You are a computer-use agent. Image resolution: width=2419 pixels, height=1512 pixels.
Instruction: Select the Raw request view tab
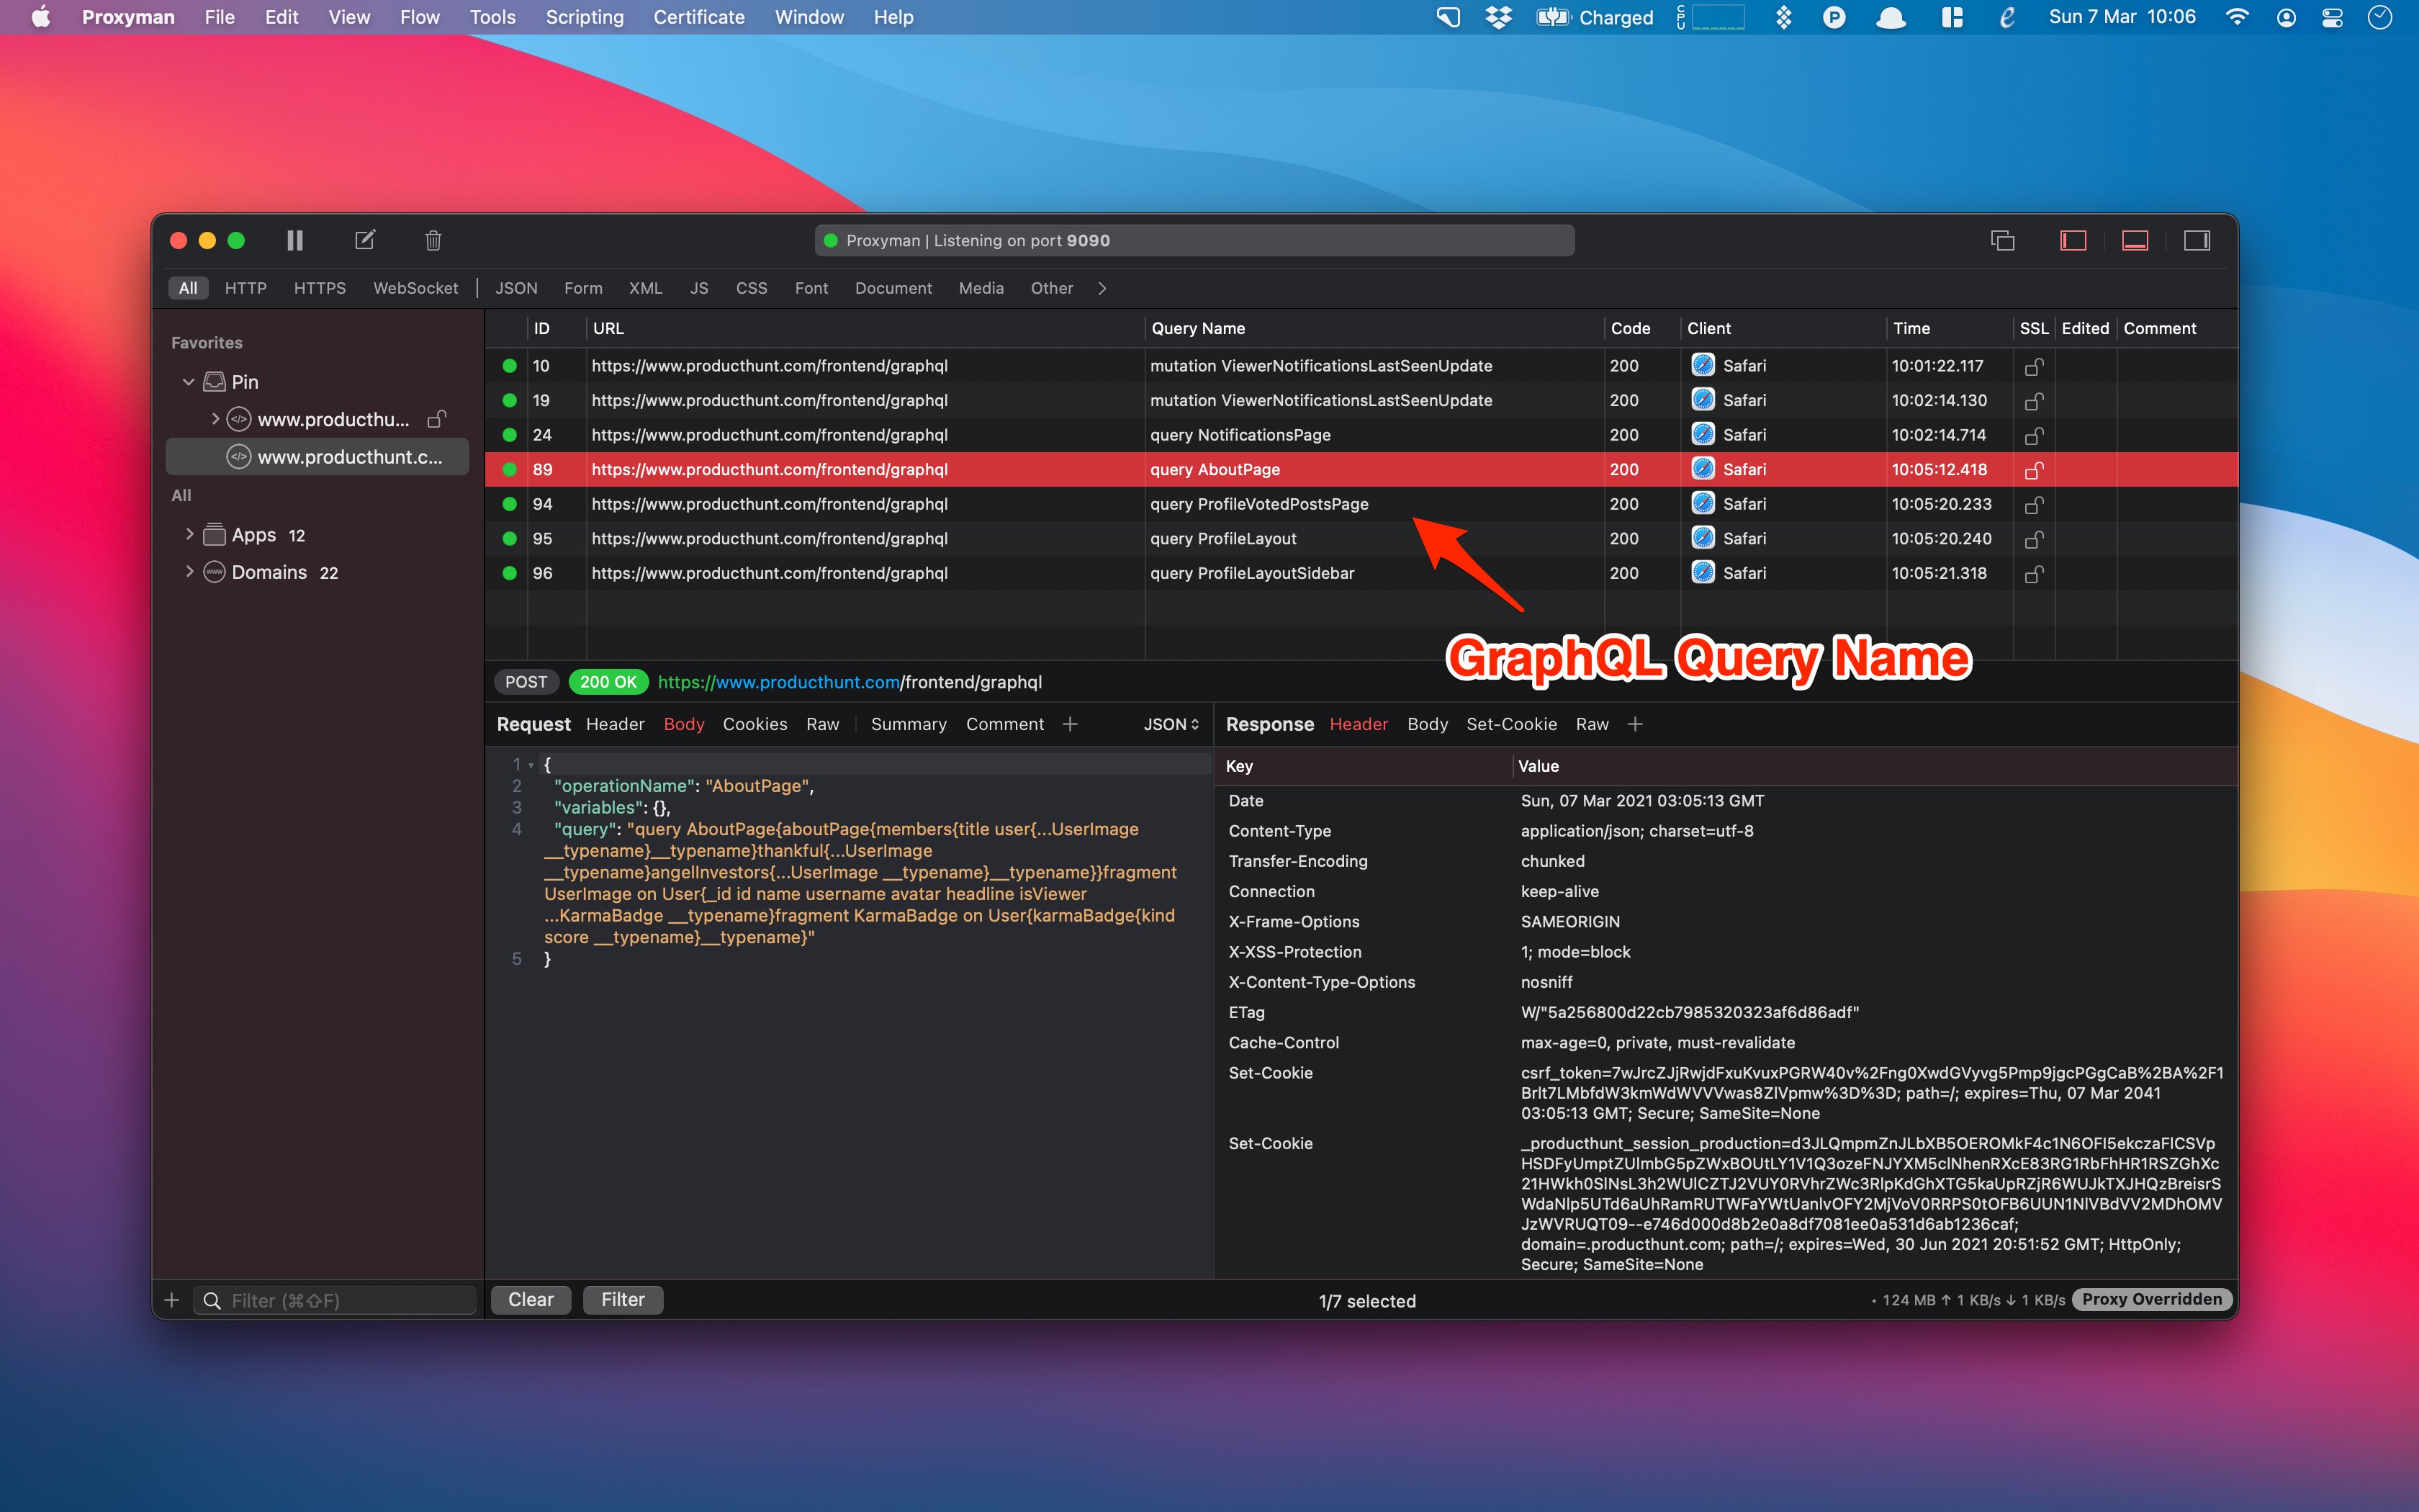tap(819, 724)
